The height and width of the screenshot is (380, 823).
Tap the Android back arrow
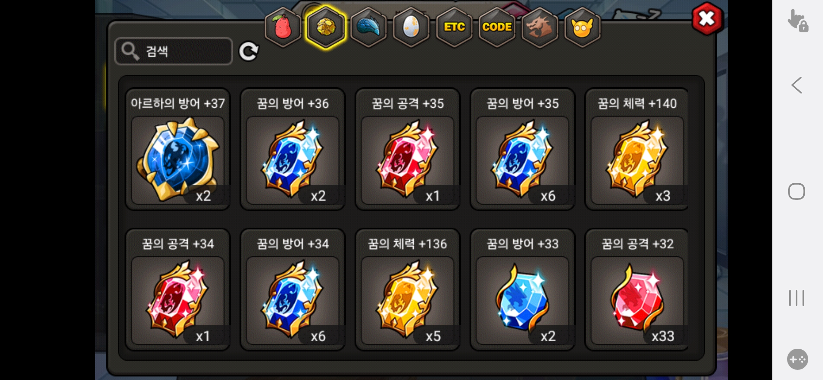point(797,85)
